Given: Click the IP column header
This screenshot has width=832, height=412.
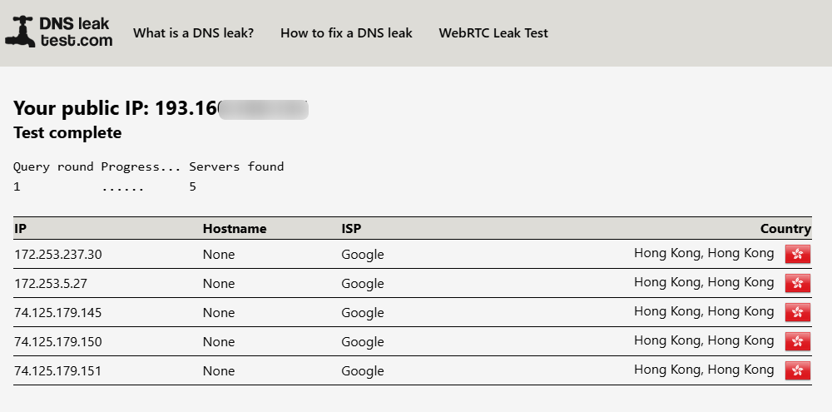Looking at the screenshot, I should pyautogui.click(x=21, y=229).
